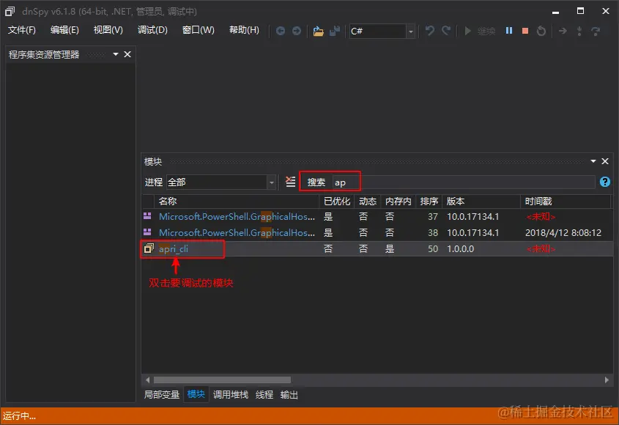Viewport: 619px width, 425px height.
Task: Click the module search field containing 'ap'
Action: (x=463, y=182)
